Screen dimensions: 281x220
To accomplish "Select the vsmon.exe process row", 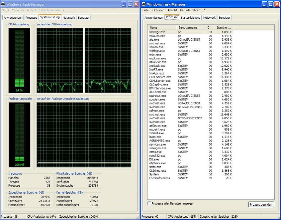I will 190,47.
